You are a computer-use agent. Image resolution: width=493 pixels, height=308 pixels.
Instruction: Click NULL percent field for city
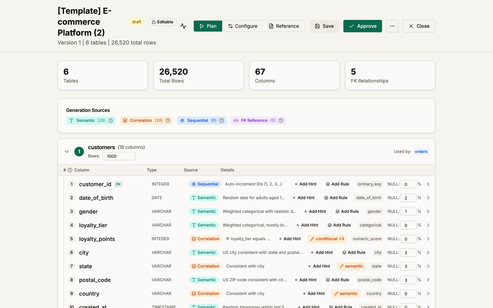408,253
